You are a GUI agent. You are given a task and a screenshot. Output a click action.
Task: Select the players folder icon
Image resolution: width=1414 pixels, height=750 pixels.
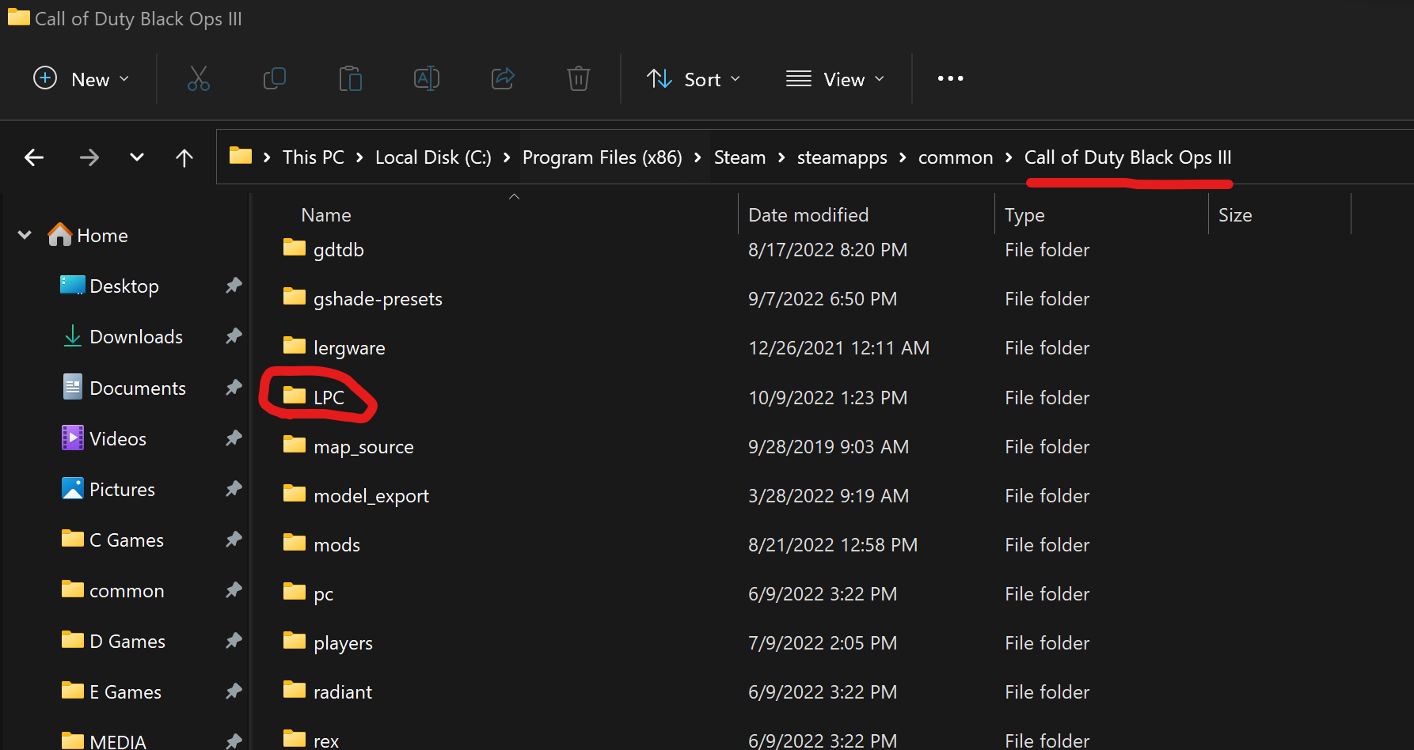(295, 641)
